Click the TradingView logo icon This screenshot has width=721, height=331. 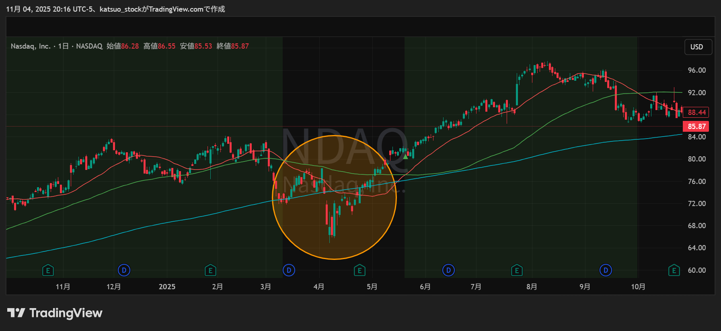pos(16,313)
